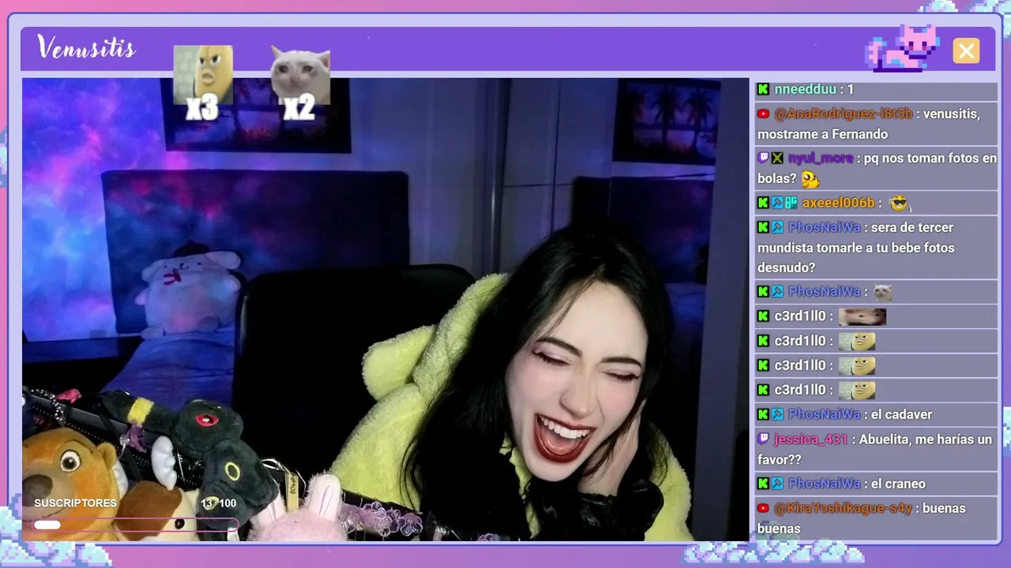
Task: Click the Twitch icon beside nyul_more
Action: [763, 158]
